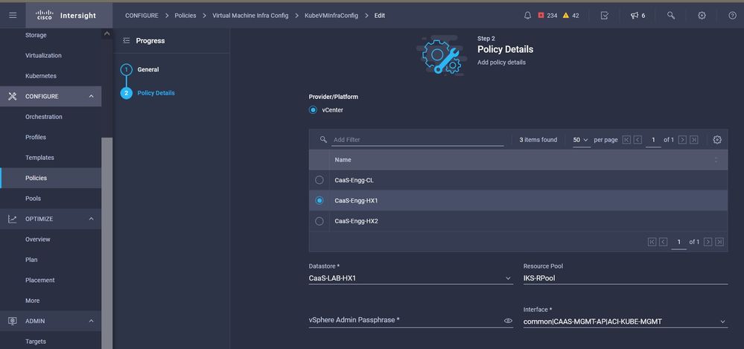
Task: Go to previous page in top pager
Action: [x=638, y=140]
